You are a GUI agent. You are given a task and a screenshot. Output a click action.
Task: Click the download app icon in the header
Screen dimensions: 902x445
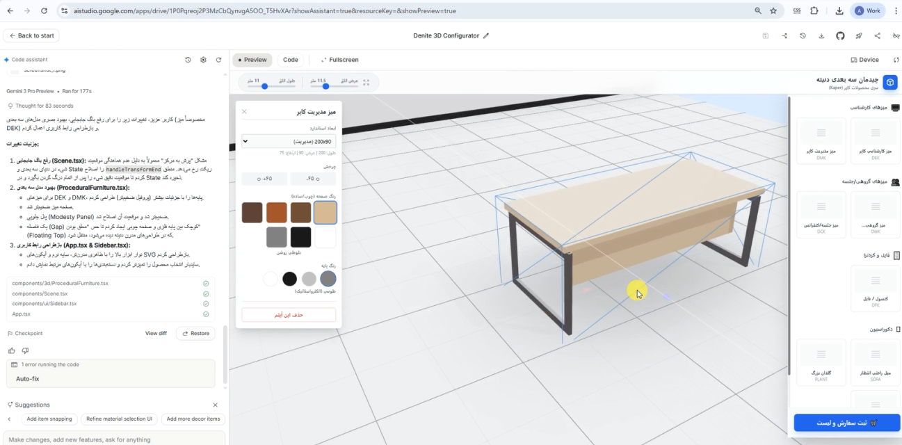[x=821, y=35]
